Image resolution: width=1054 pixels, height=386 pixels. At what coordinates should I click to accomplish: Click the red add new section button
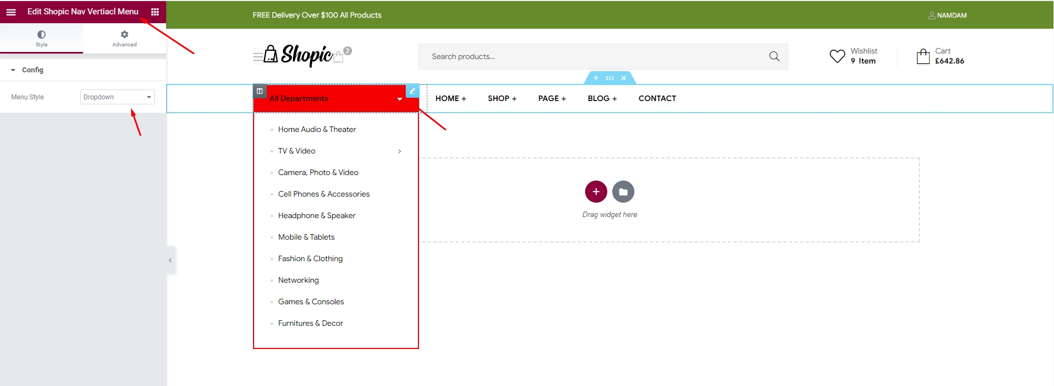coord(596,192)
